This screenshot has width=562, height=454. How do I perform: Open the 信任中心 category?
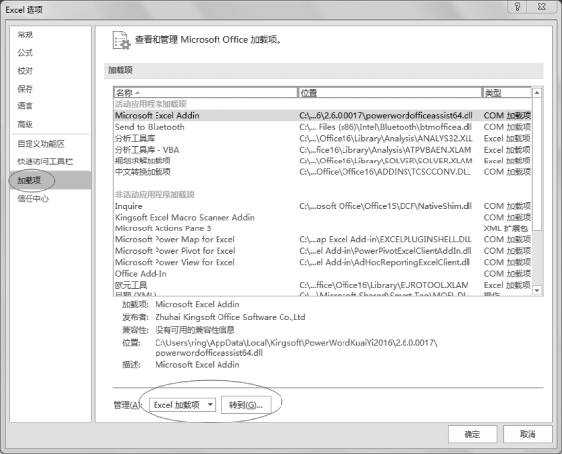(x=33, y=198)
